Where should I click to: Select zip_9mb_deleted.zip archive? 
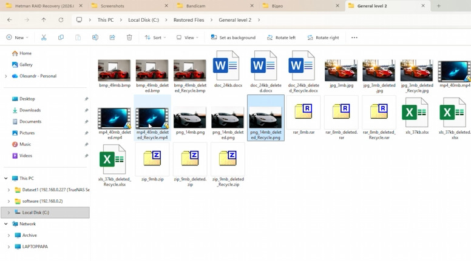(190, 165)
